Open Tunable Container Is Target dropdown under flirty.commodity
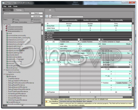Image resolution: width=138 pixels, height=110 pixels. click(130, 42)
